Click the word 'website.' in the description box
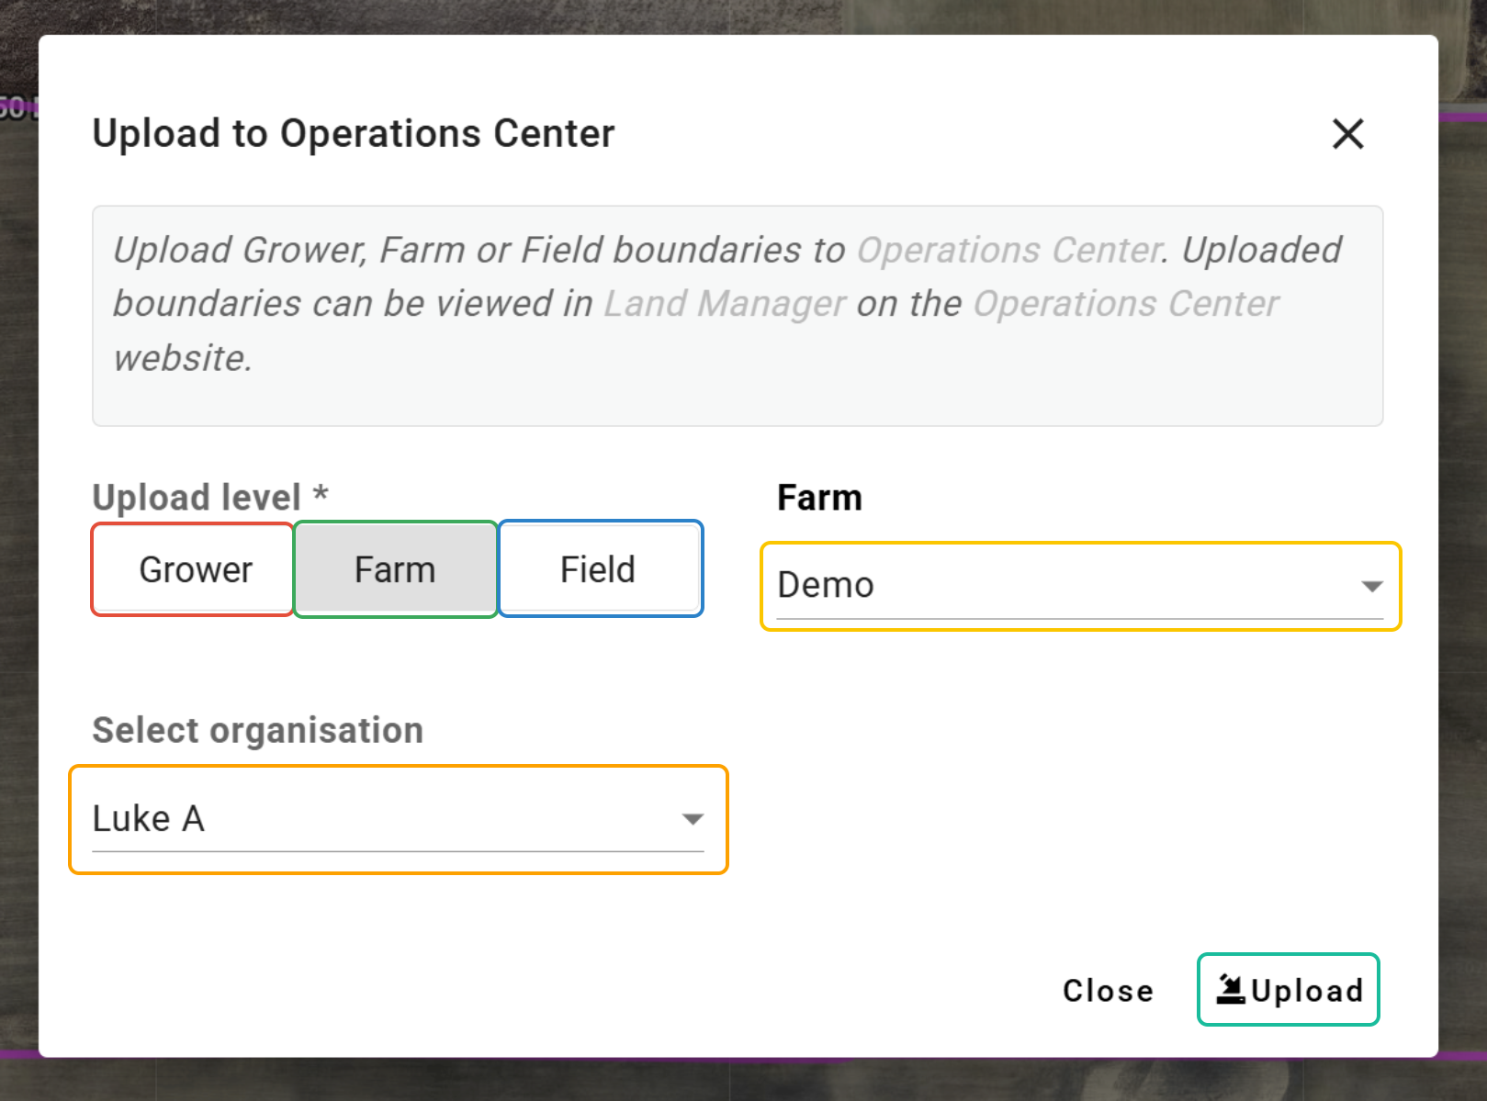 (x=183, y=358)
